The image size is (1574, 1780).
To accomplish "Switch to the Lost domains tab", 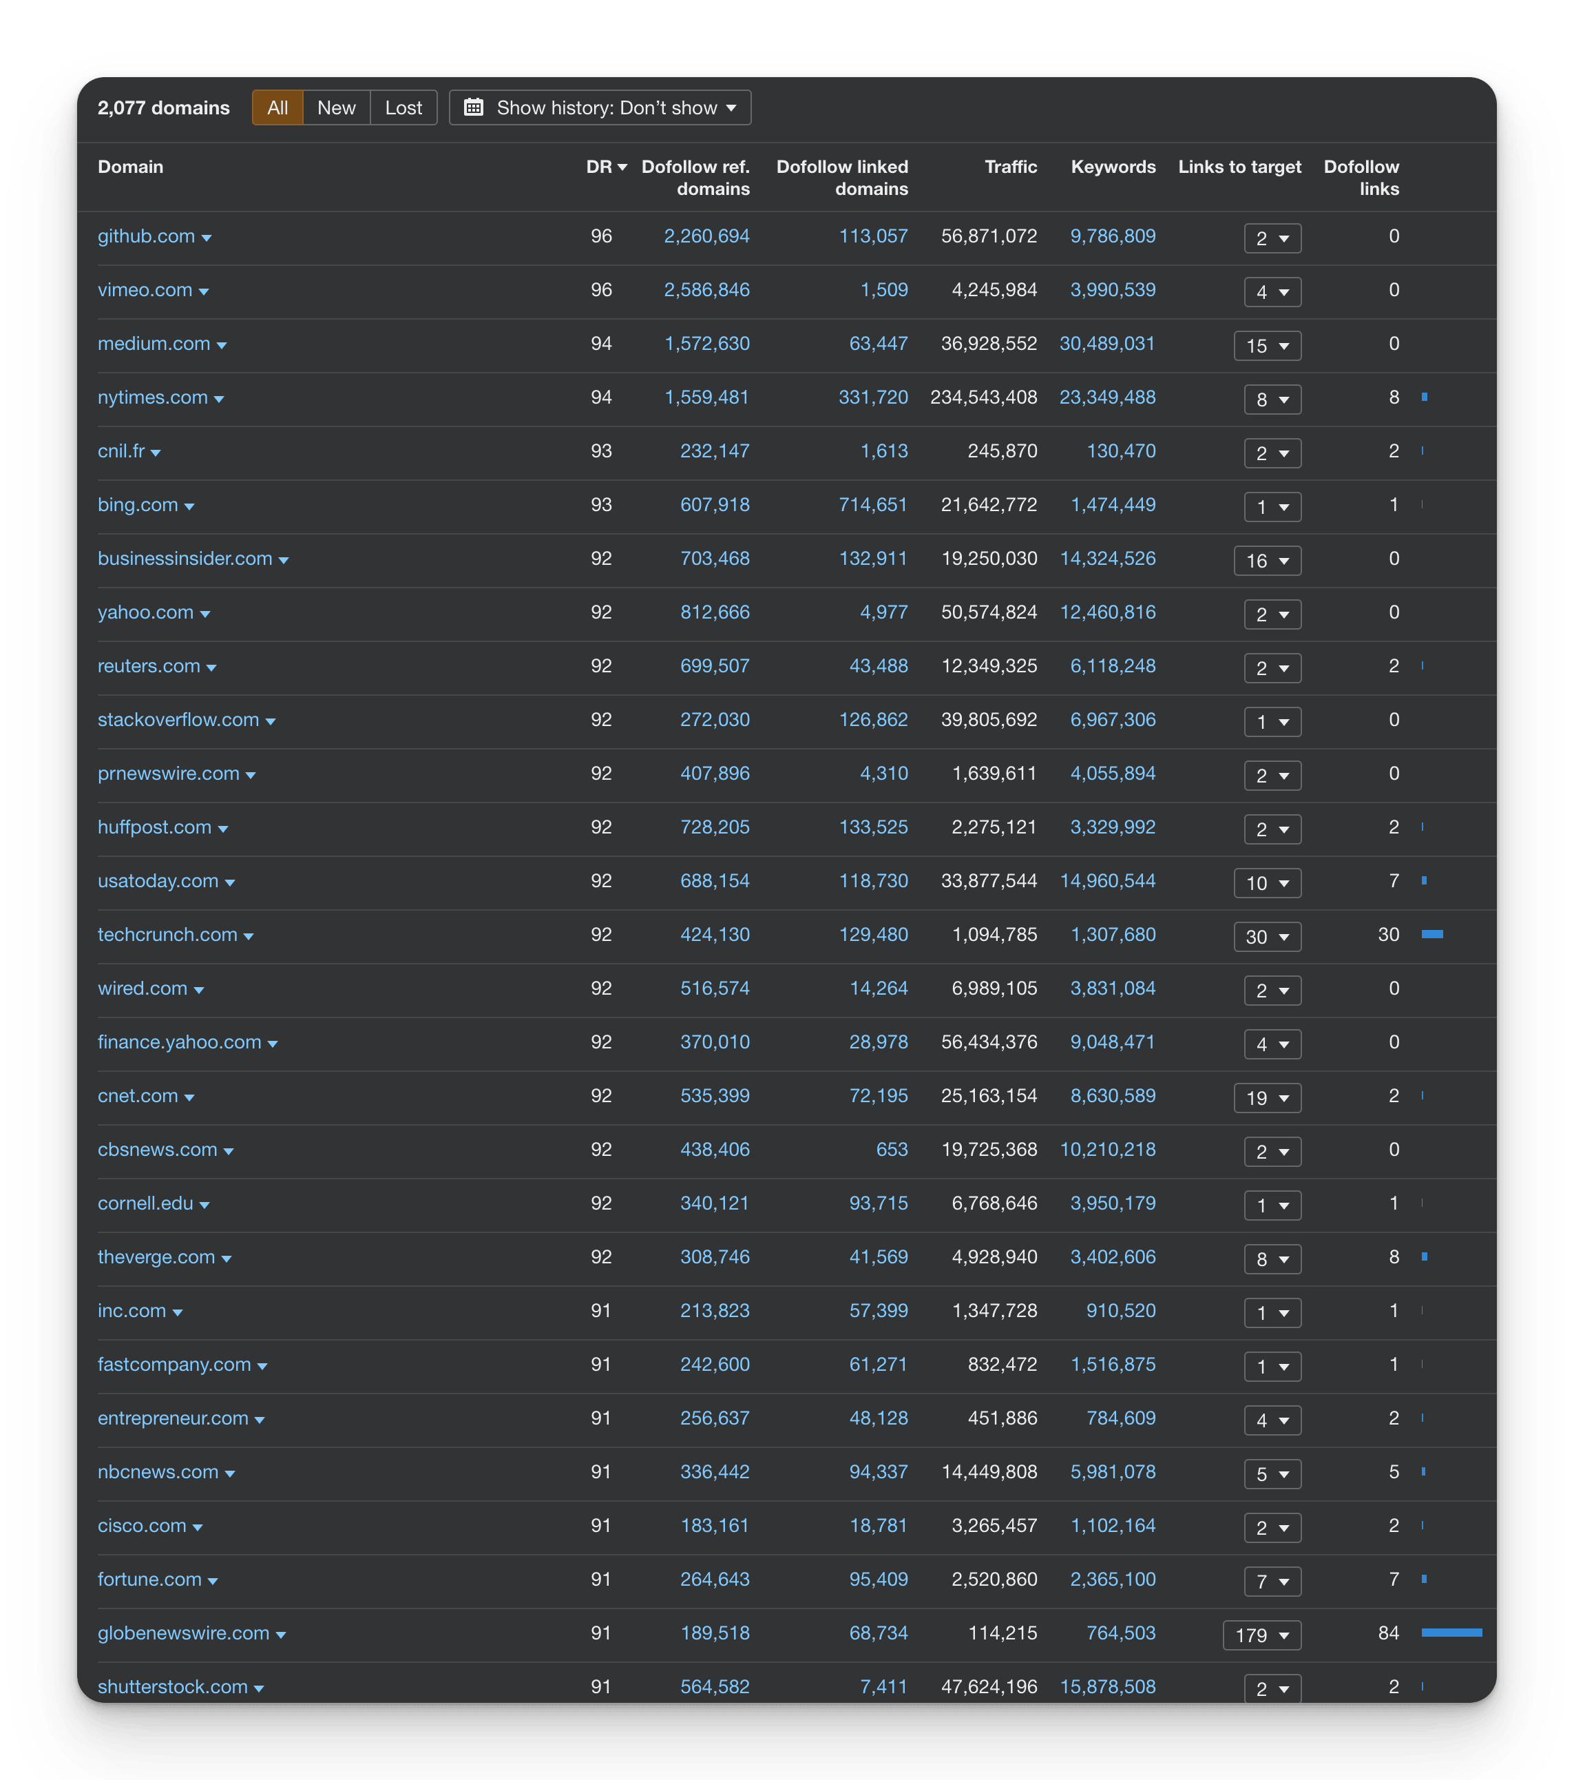I will (x=403, y=108).
